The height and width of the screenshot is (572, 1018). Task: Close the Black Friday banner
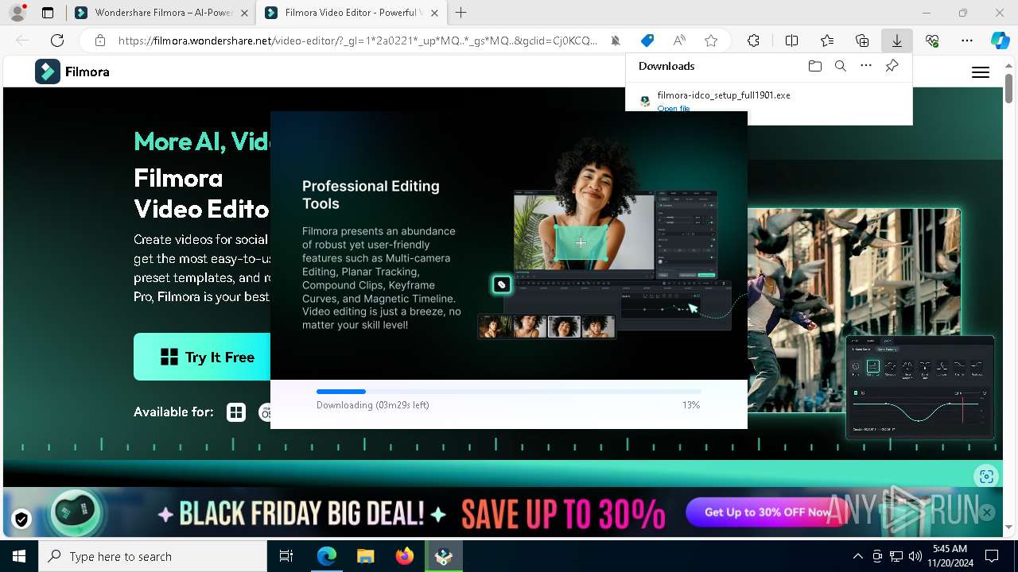[x=987, y=512]
